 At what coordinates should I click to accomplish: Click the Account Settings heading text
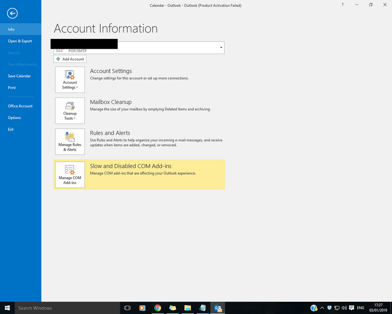pos(111,71)
